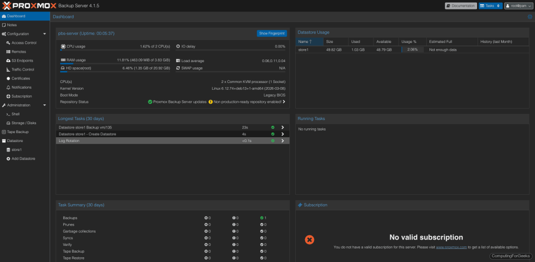535x262 pixels.
Task: Click green status icon of Log Rotation task
Action: pyautogui.click(x=273, y=141)
